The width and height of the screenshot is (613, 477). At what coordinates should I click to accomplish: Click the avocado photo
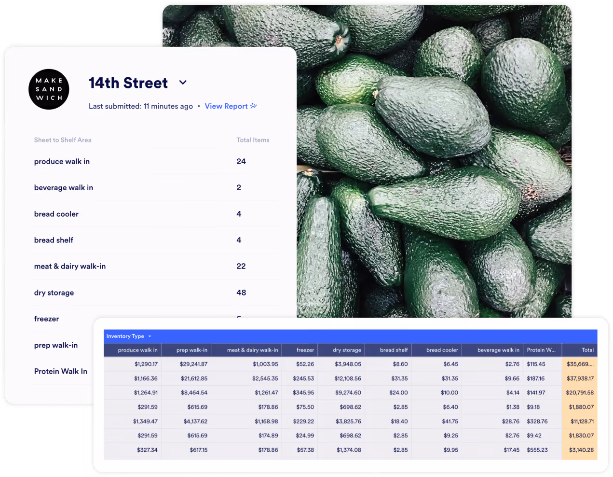click(x=434, y=161)
